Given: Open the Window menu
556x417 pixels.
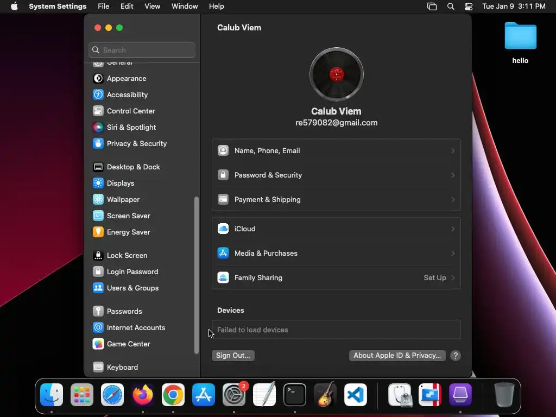Looking at the screenshot, I should click(185, 7).
